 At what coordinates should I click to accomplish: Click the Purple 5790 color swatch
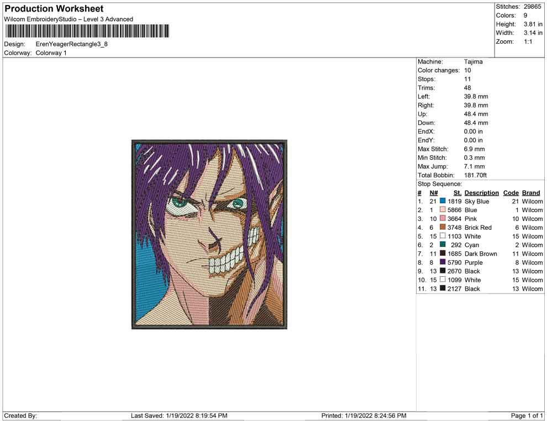click(443, 262)
